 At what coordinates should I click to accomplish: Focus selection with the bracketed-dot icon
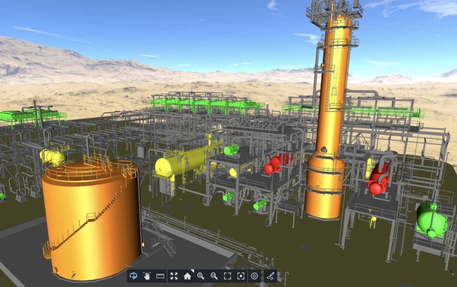point(240,276)
